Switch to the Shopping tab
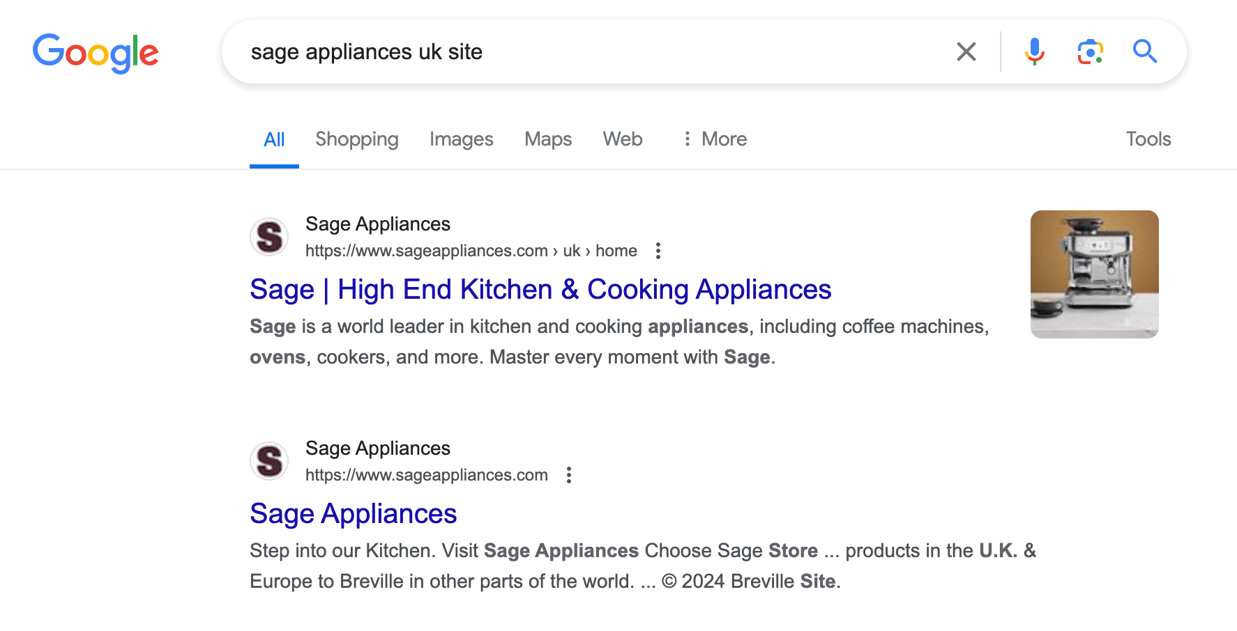1237x631 pixels. pos(356,139)
